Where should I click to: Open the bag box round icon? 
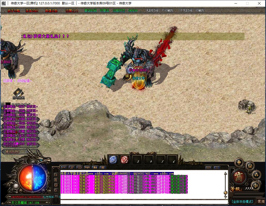(250, 166)
